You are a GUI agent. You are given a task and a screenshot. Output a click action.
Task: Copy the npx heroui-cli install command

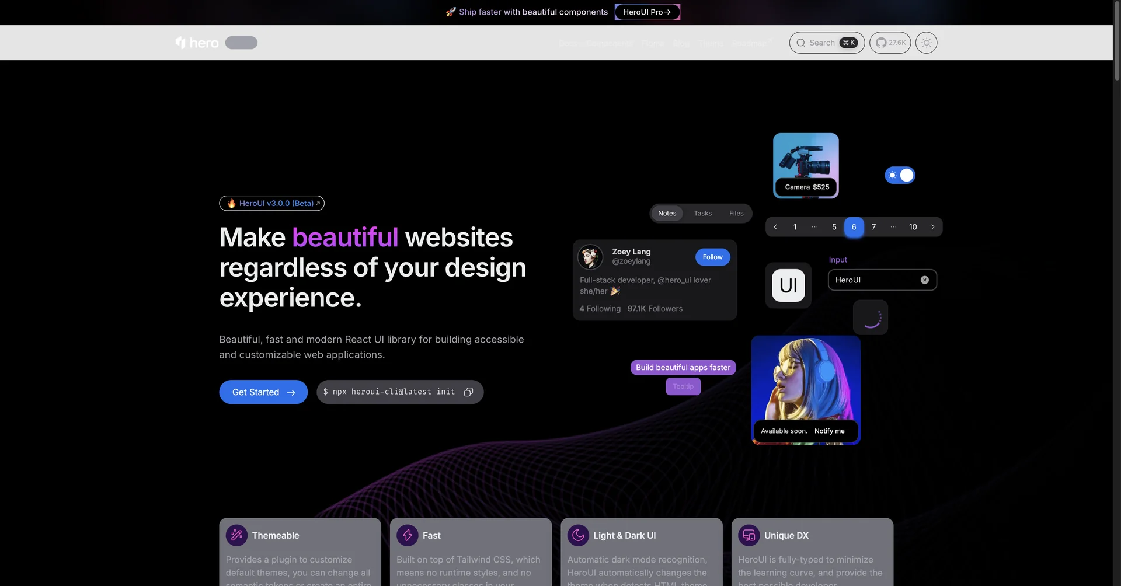(x=468, y=392)
